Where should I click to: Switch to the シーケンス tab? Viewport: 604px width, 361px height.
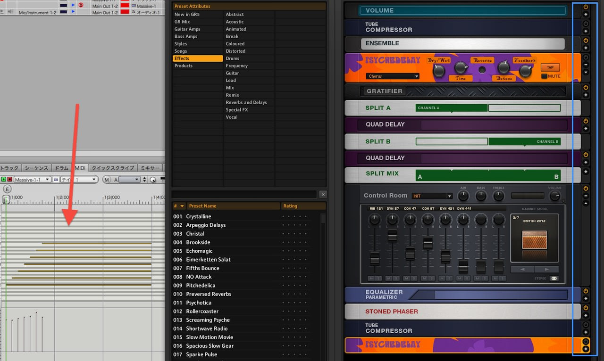click(36, 168)
